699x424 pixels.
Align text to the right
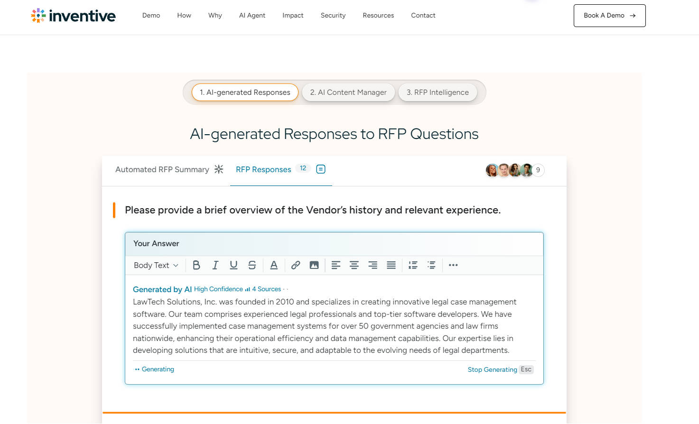coord(373,265)
